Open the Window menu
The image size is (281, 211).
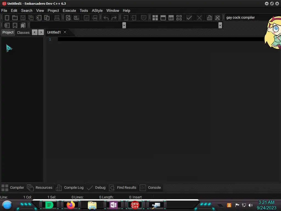pos(113,11)
